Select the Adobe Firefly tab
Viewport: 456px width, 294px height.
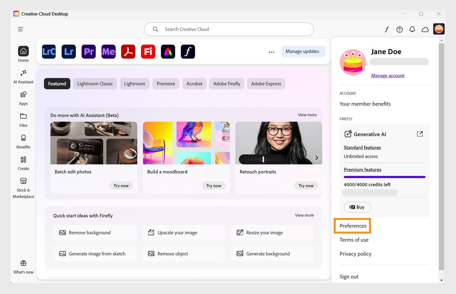[227, 84]
